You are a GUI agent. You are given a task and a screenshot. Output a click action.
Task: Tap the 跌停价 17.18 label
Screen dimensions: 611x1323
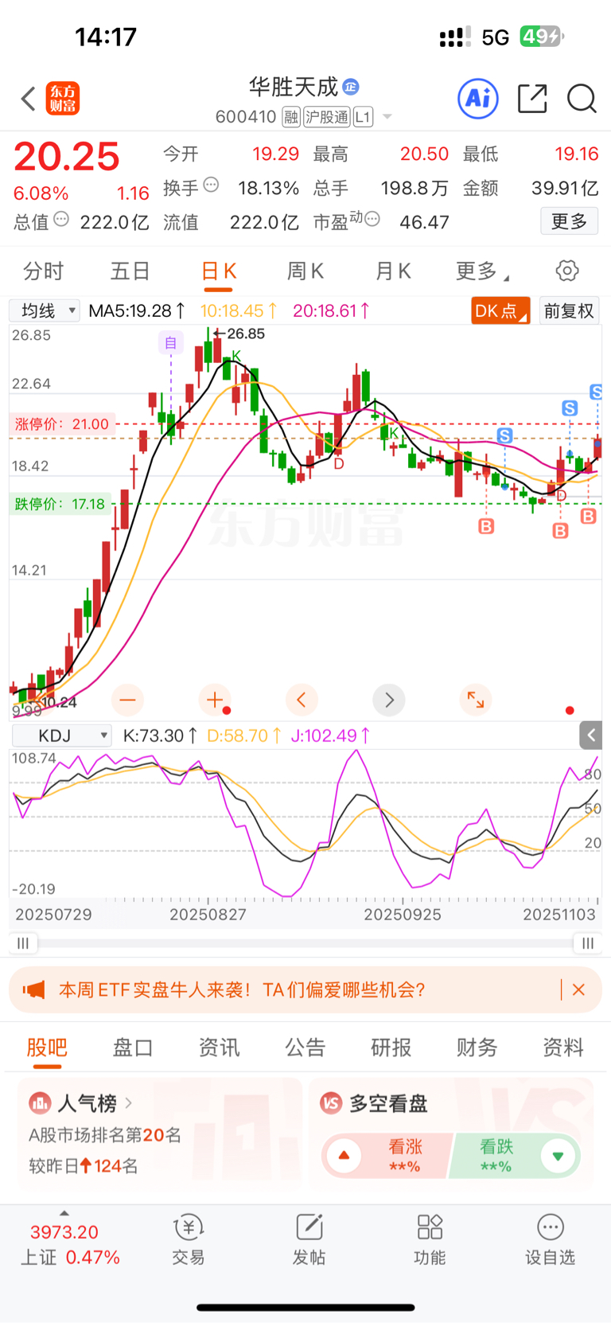(60, 504)
